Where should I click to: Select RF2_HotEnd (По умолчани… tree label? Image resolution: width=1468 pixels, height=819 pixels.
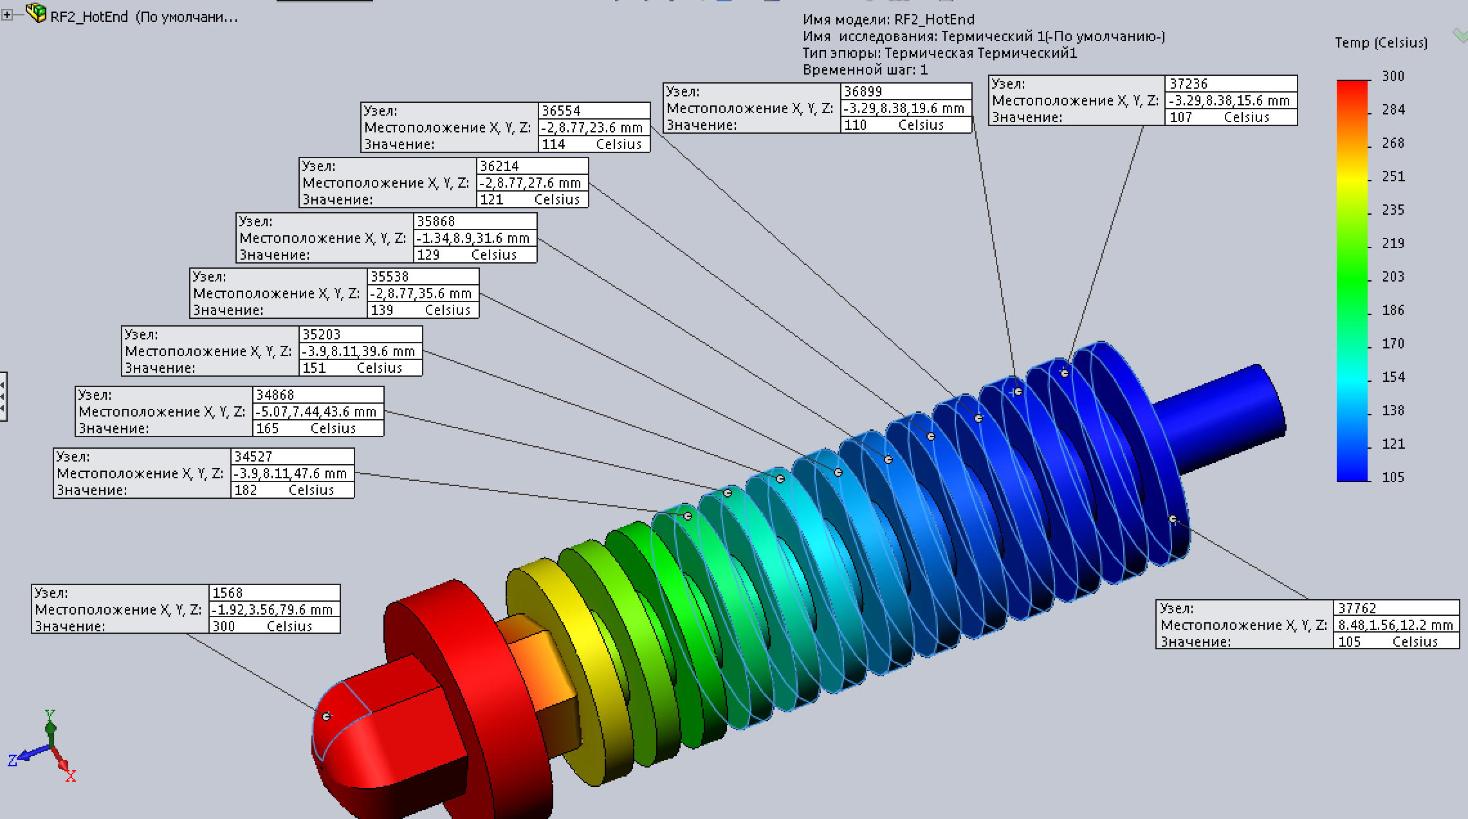[x=144, y=17]
